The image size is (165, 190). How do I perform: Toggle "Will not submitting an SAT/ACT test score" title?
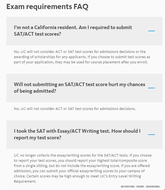(x=79, y=88)
